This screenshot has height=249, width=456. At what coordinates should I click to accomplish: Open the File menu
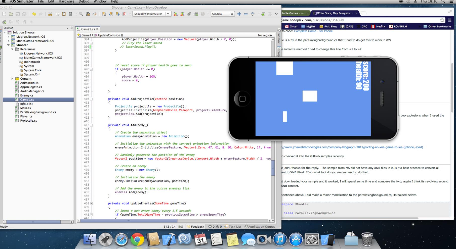click(x=41, y=2)
